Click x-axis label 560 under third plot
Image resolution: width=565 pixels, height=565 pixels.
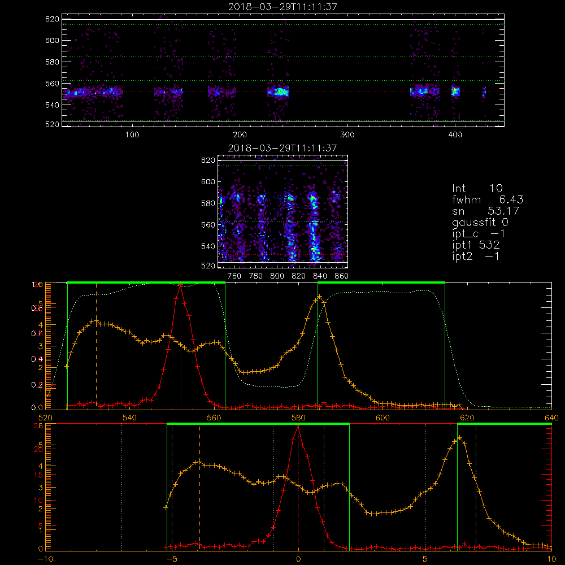(x=214, y=418)
